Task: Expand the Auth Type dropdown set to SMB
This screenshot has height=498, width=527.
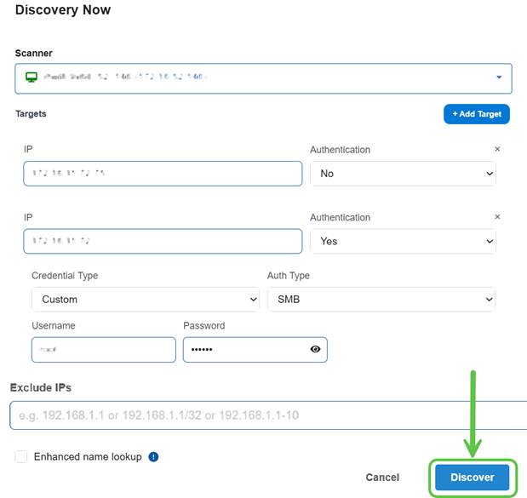Action: coord(381,300)
